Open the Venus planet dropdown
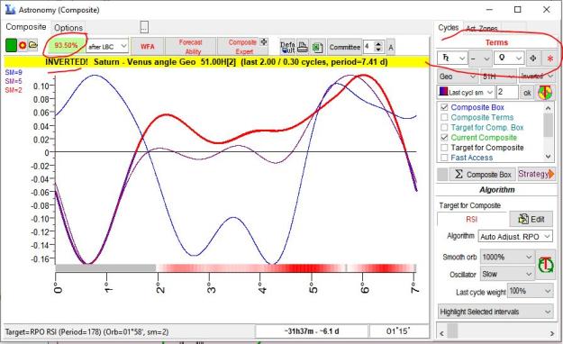 click(x=508, y=58)
